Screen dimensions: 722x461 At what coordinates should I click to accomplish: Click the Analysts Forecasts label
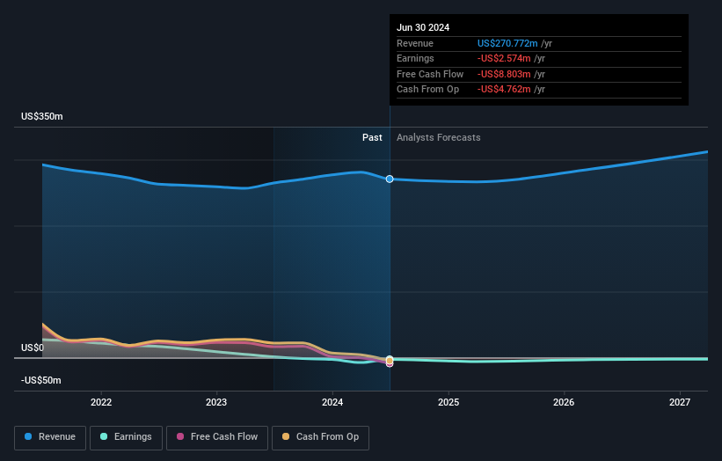tap(438, 138)
